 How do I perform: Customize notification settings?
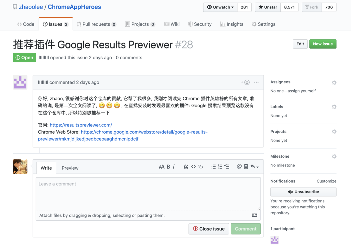[326, 181]
